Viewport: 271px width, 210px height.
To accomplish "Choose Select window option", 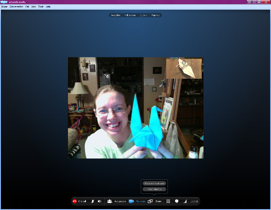I will click(154, 189).
